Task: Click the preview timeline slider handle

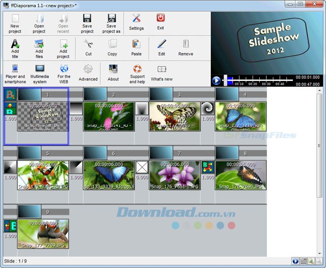Action: pyautogui.click(x=225, y=80)
